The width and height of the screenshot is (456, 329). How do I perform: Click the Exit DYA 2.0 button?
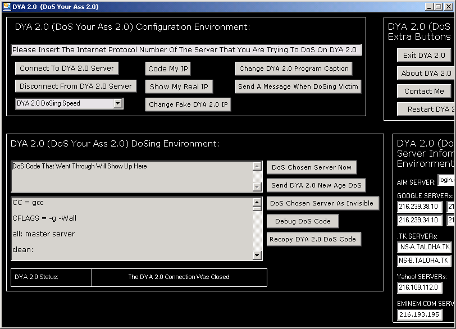click(x=424, y=55)
